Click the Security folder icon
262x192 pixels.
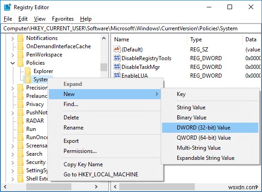point(21,162)
